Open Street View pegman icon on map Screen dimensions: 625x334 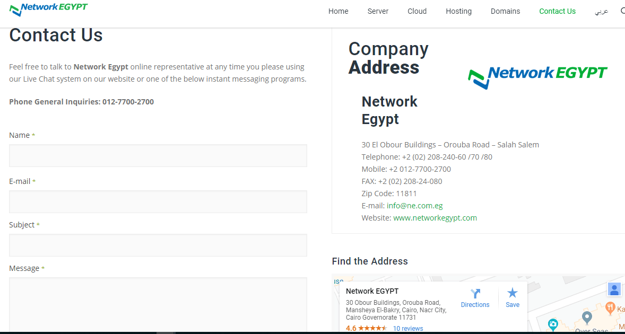[614, 289]
